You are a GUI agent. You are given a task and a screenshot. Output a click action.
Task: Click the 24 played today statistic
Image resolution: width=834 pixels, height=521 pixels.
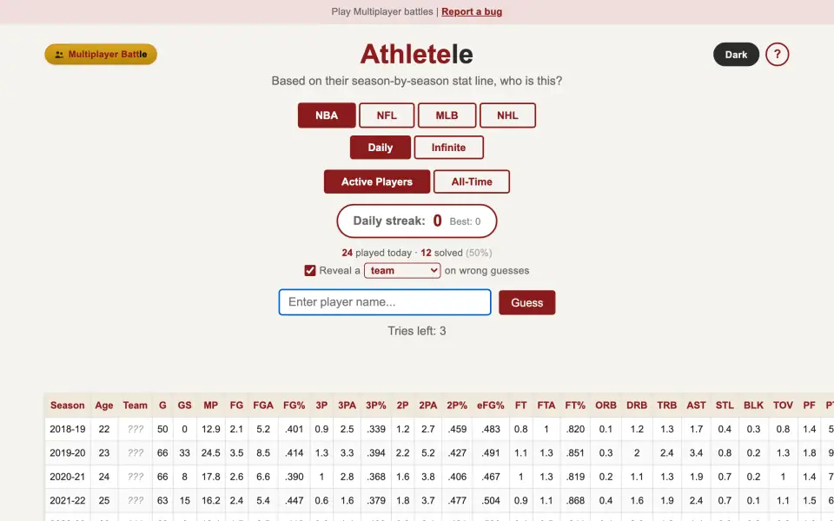376,253
